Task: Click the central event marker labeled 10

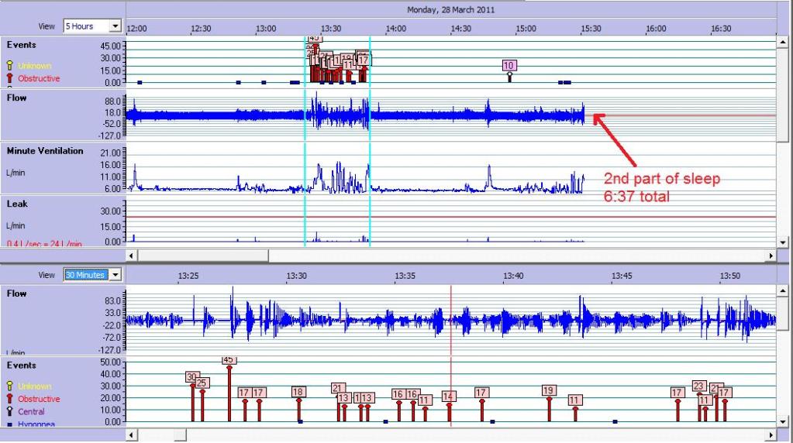Action: [x=509, y=66]
